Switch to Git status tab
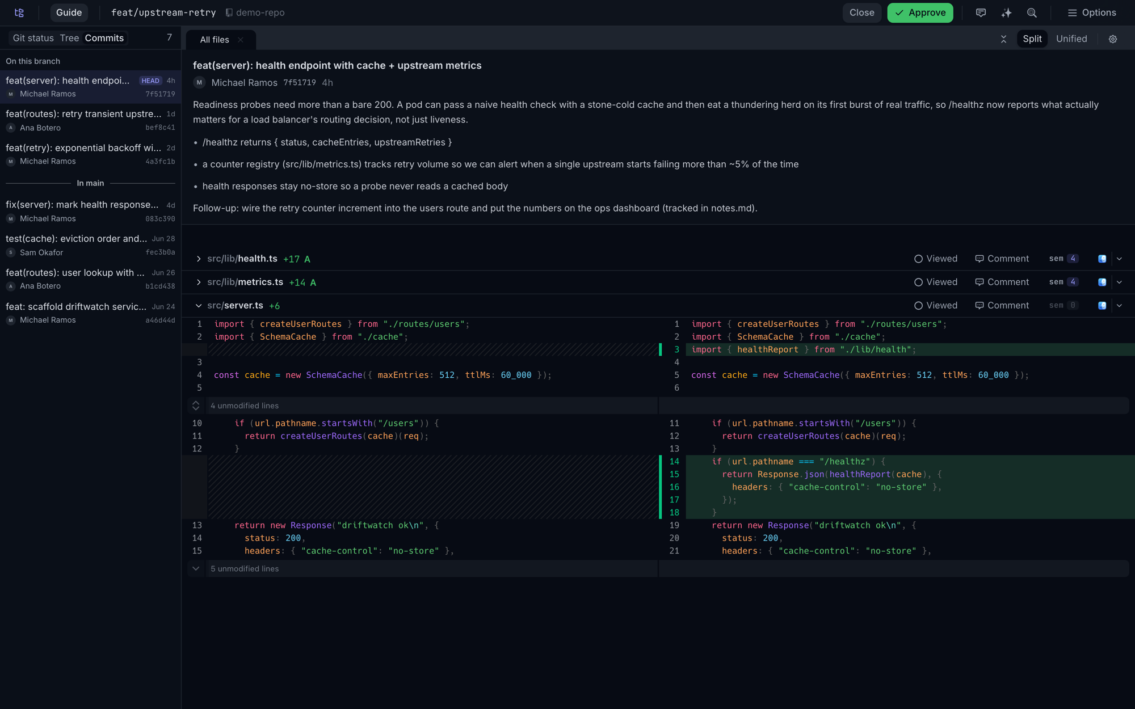1135x709 pixels. click(33, 38)
